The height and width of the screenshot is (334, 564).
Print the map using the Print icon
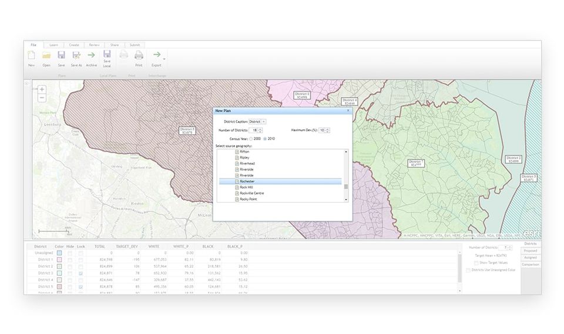[x=139, y=55]
